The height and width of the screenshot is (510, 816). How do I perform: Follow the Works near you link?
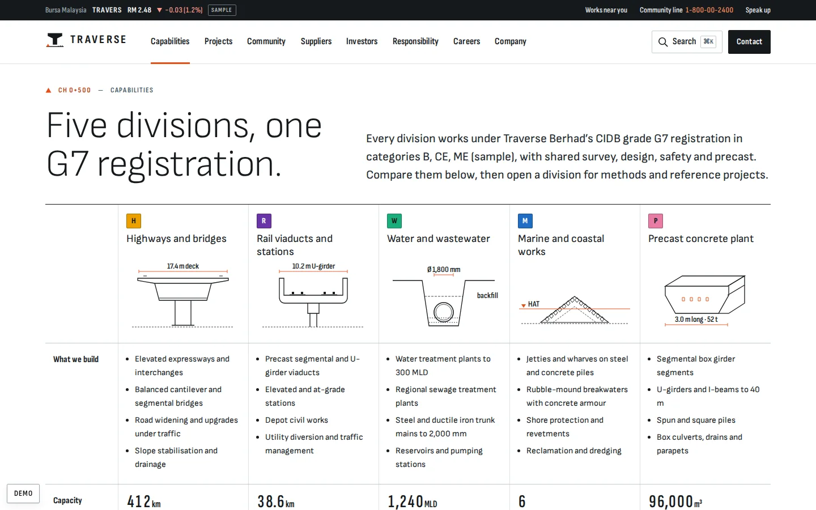pos(606,10)
